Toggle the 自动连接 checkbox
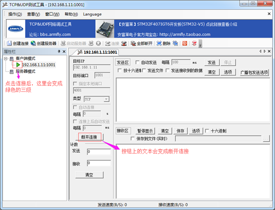The height and width of the screenshot is (210, 275). [75, 107]
